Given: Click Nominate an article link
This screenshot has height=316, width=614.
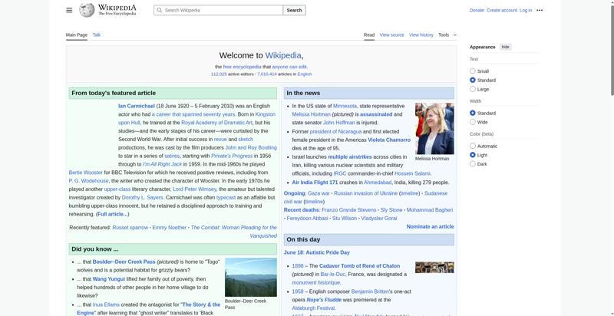Looking at the screenshot, I should 430,226.
